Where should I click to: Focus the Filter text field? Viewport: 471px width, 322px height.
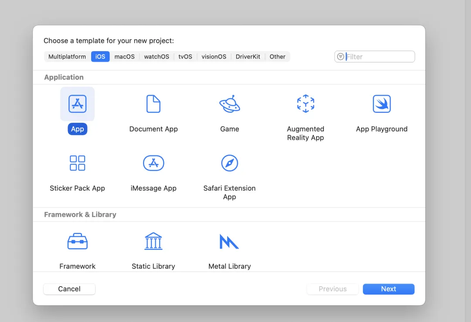click(x=375, y=56)
